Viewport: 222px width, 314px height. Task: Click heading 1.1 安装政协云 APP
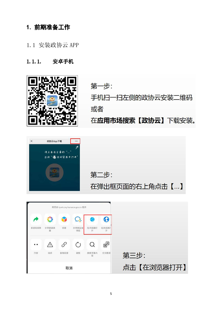pyautogui.click(x=53, y=45)
